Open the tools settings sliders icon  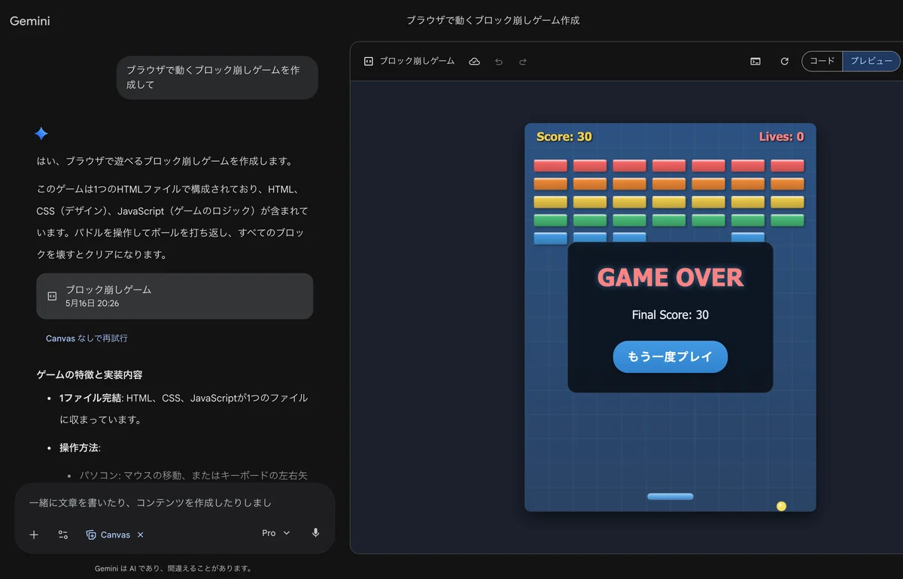tap(63, 535)
